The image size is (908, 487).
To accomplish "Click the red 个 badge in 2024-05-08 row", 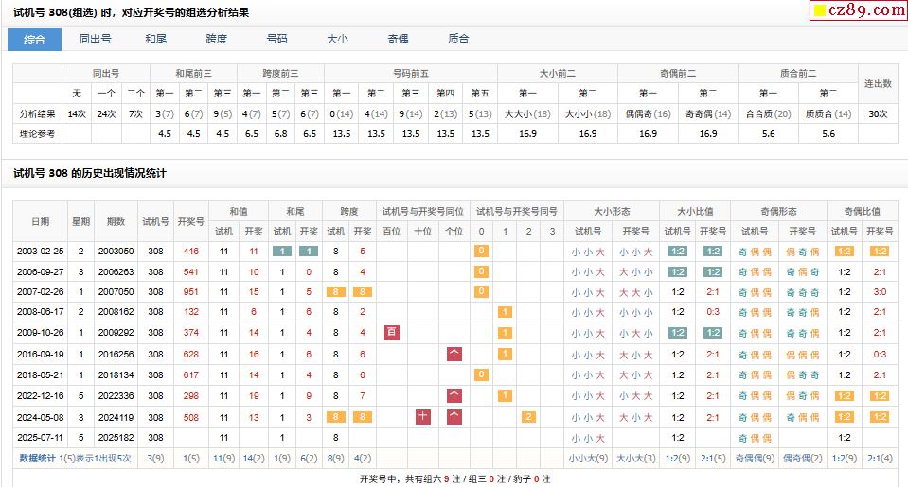I will [454, 416].
